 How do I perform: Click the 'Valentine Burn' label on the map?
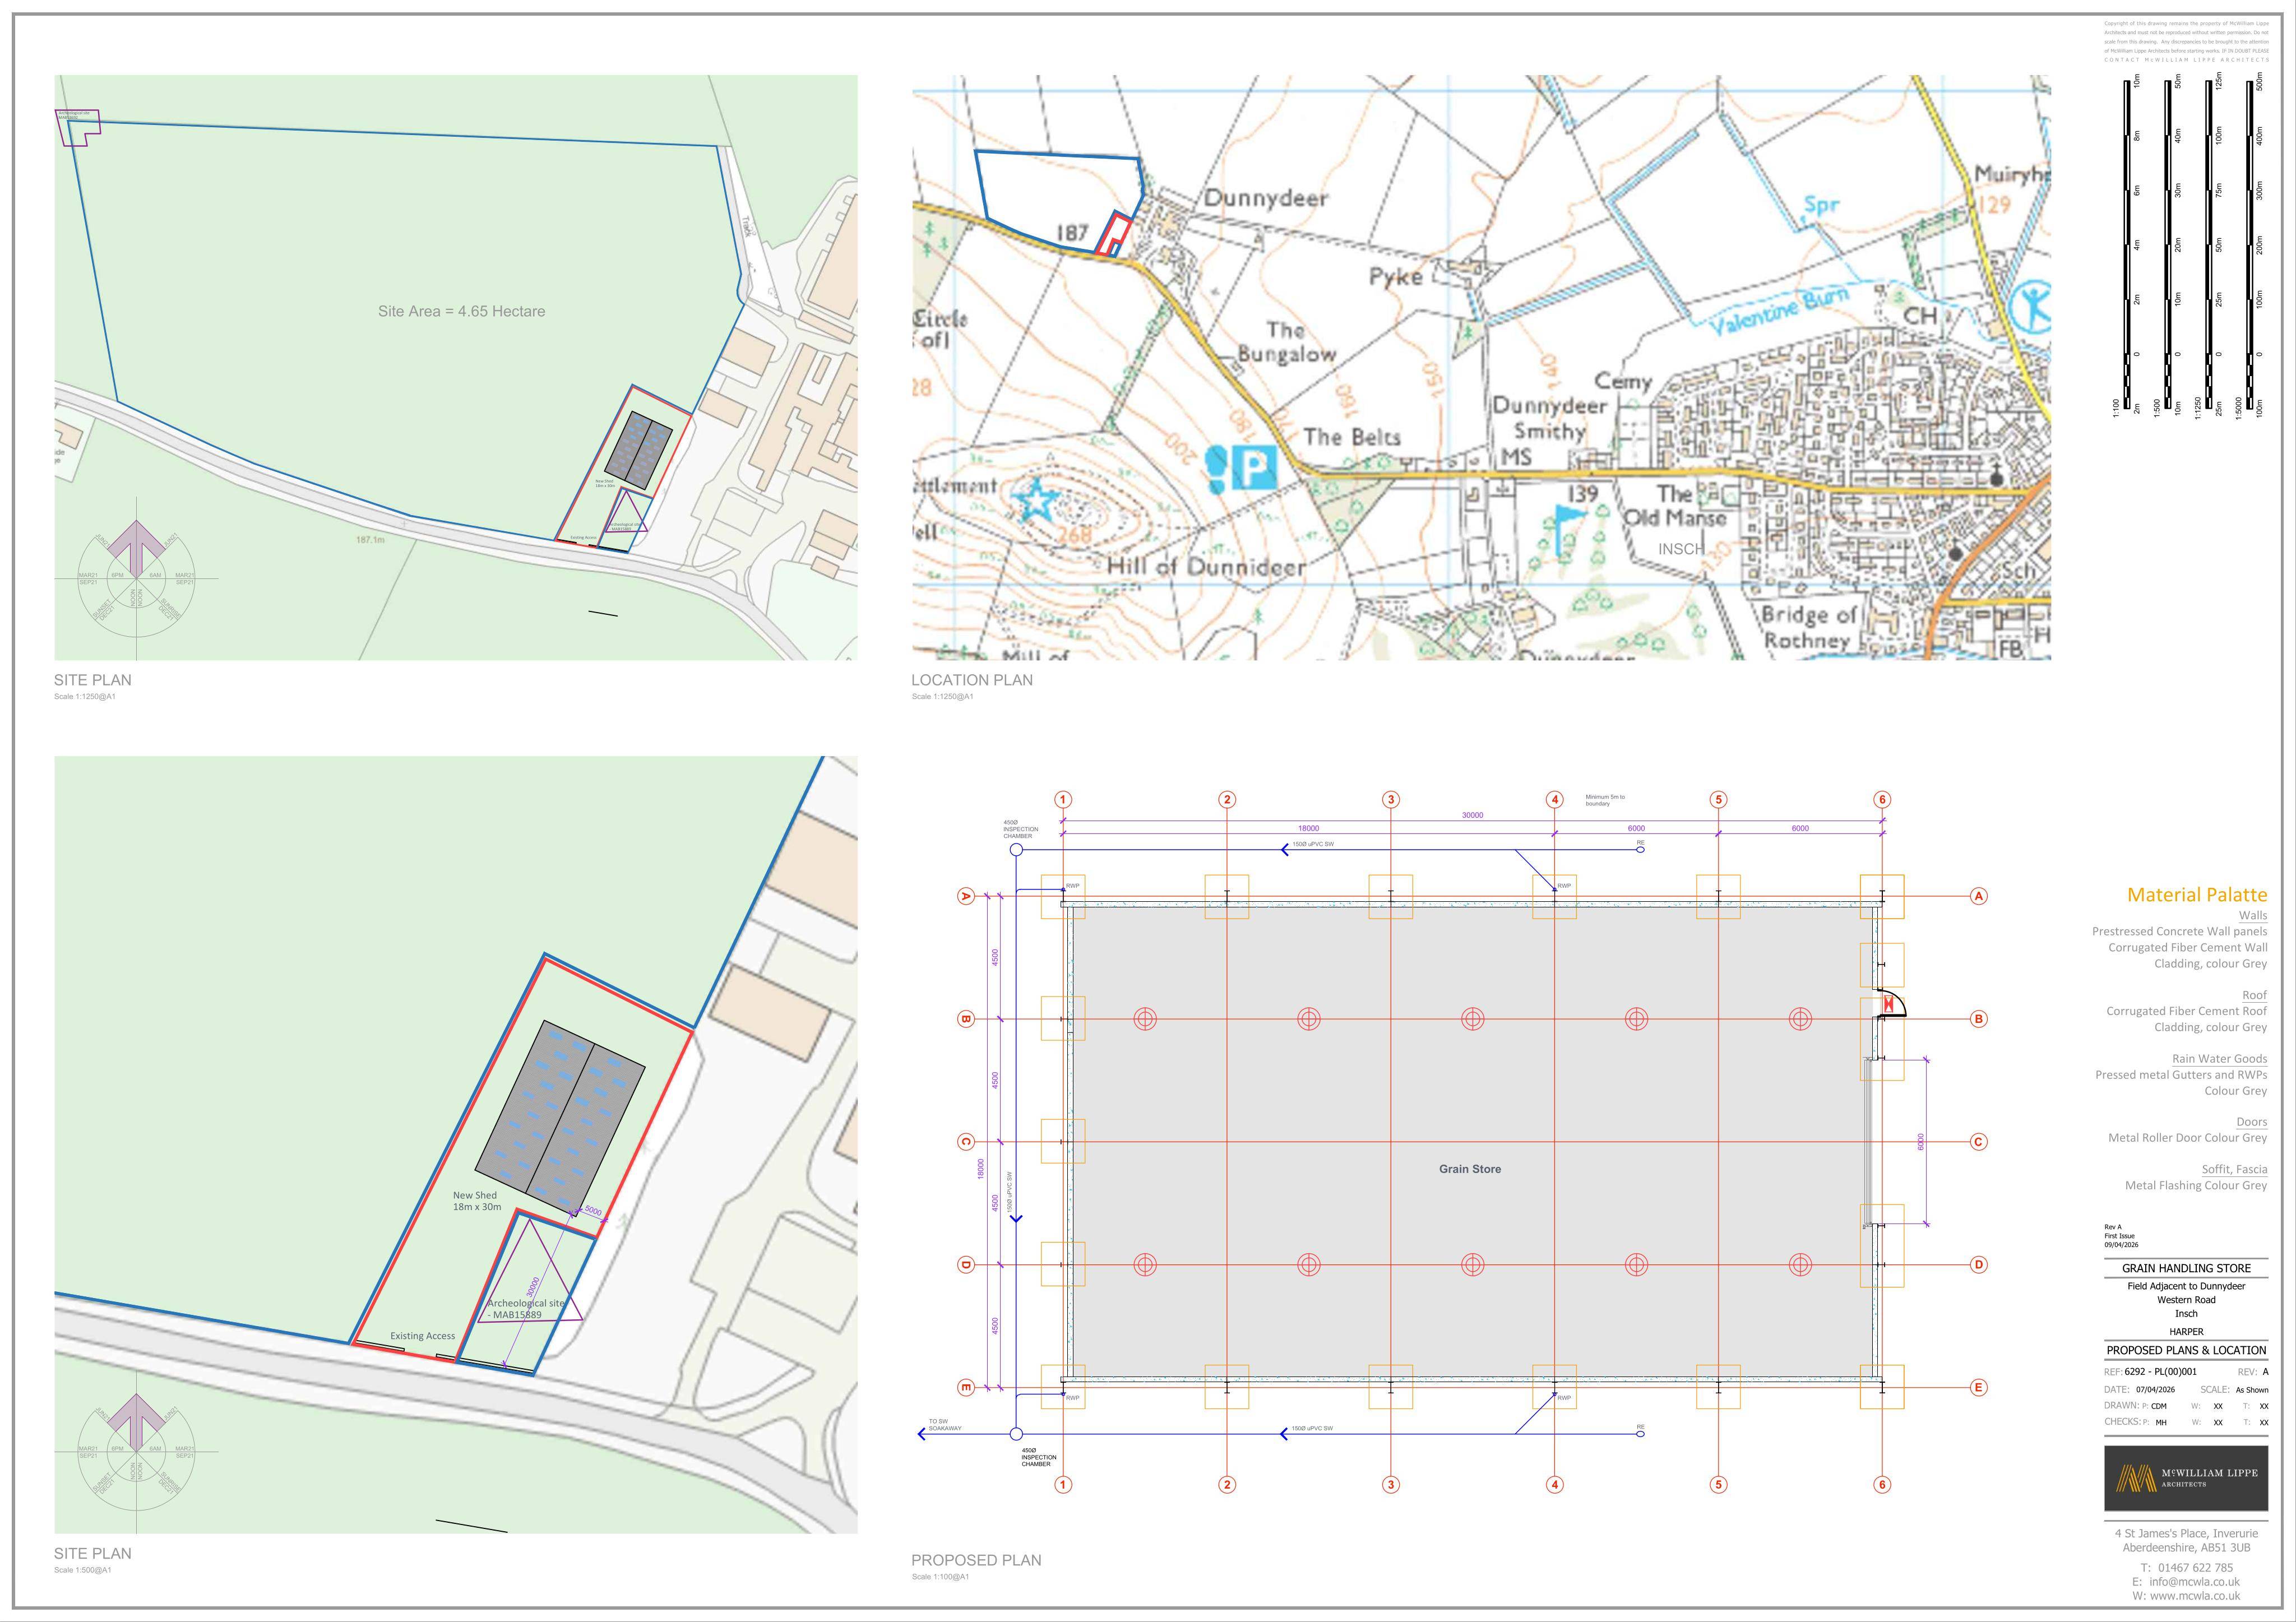1778,311
